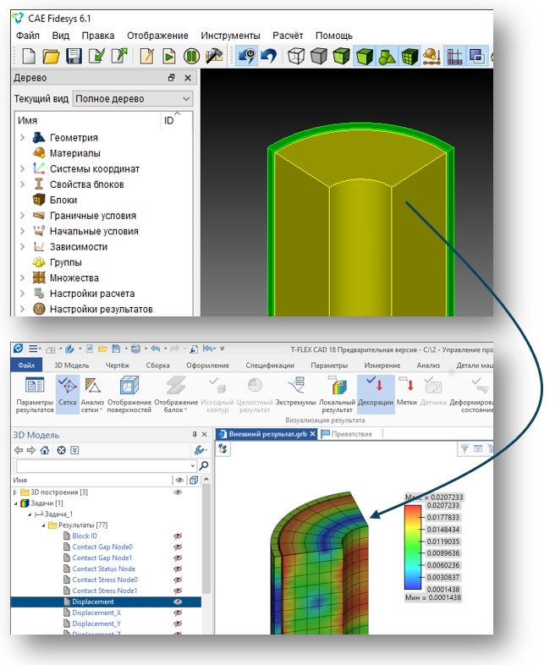Expand the Геометрия tree node

[x=23, y=138]
